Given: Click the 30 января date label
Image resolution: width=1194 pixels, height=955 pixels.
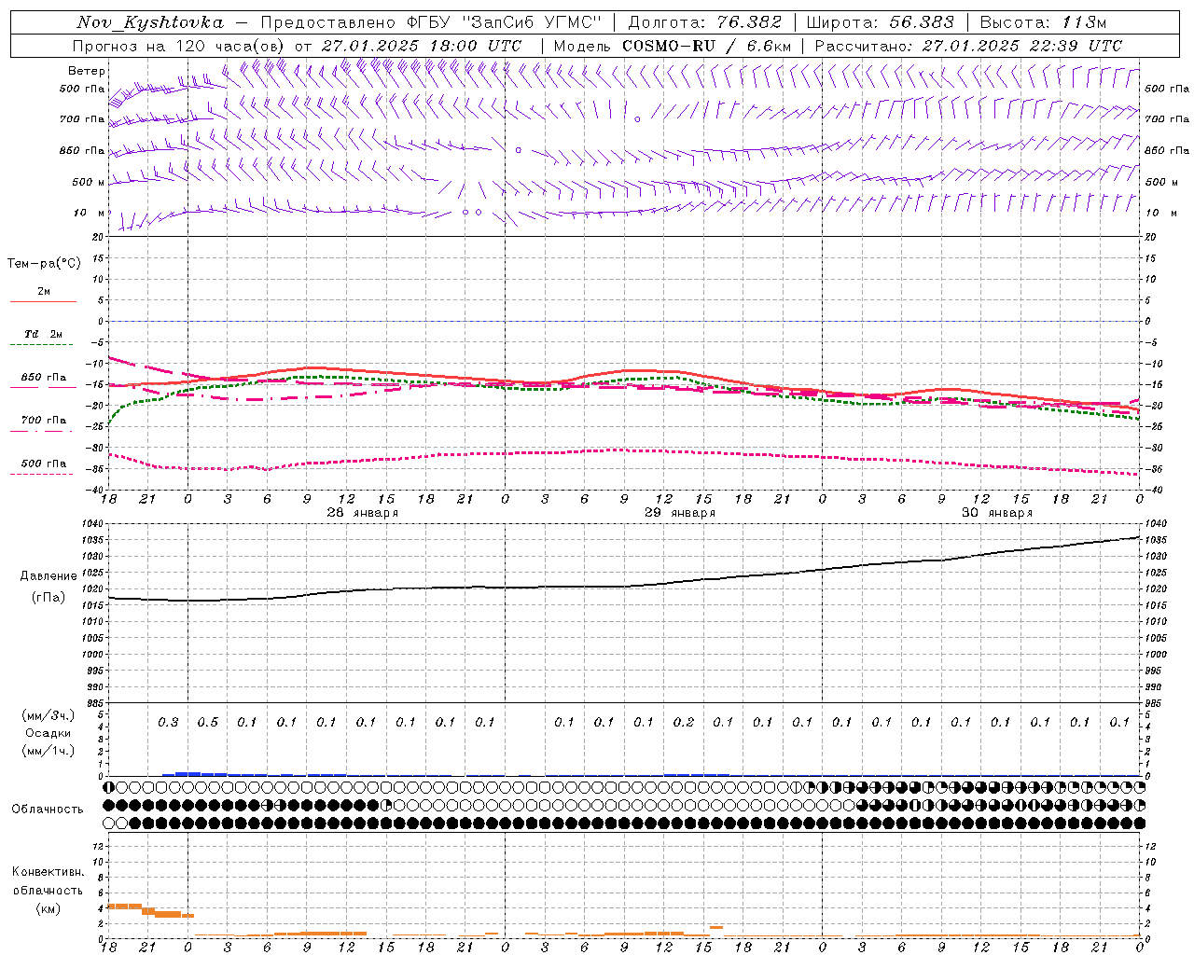Looking at the screenshot, I should pyautogui.click(x=997, y=513).
